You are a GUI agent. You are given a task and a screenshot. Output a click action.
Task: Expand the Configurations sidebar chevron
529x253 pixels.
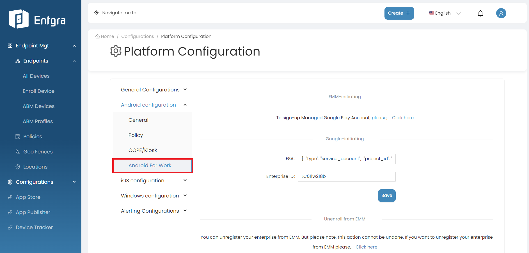pos(74,182)
